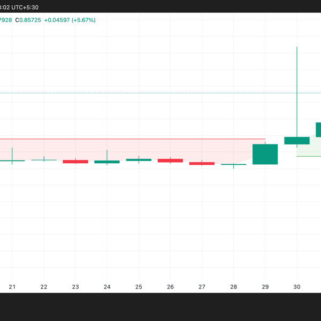
Task: Click date label 26 on time axis
Action: [x=170, y=287]
